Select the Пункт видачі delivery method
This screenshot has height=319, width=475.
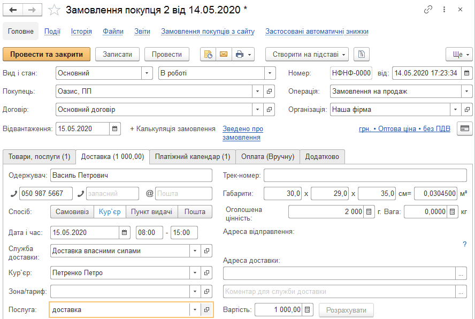click(x=151, y=211)
